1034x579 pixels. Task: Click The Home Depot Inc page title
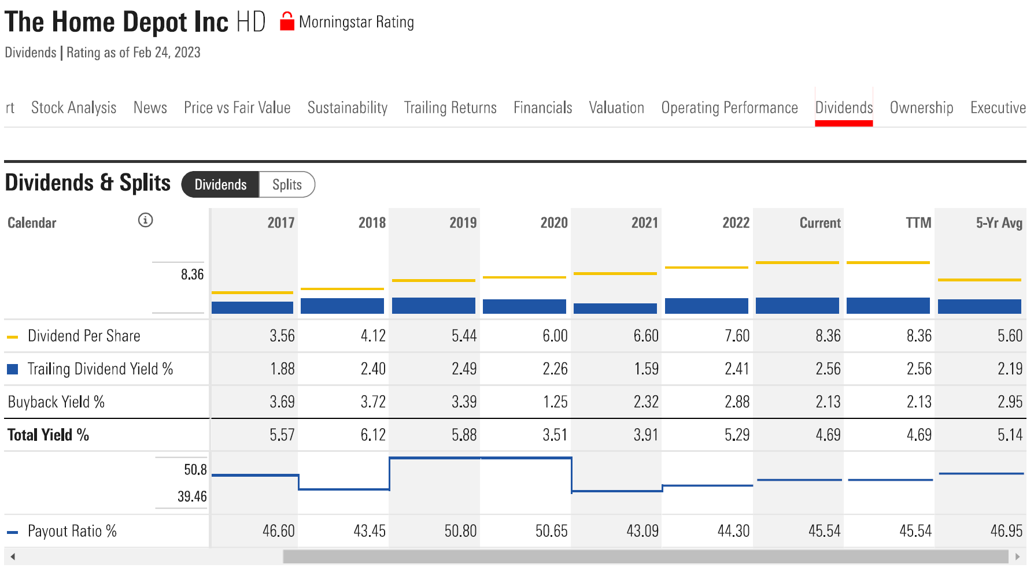pyautogui.click(x=116, y=23)
